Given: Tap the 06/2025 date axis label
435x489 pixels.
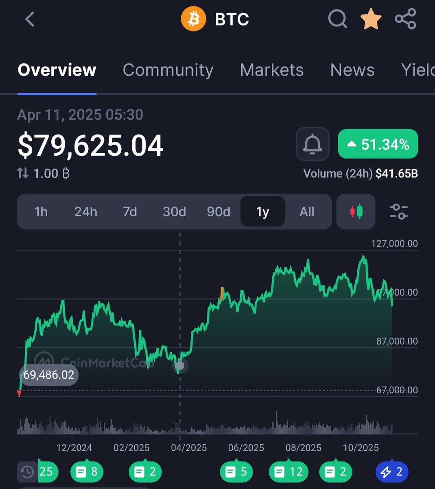Looking at the screenshot, I should (246, 448).
